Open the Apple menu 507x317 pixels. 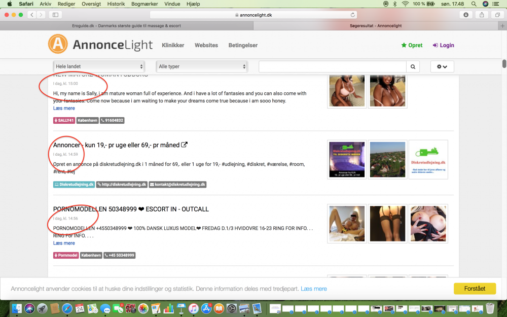9,4
